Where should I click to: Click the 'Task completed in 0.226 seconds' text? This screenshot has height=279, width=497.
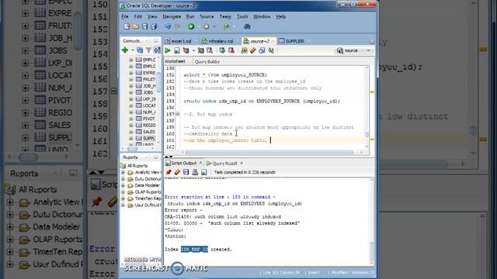[245, 172]
